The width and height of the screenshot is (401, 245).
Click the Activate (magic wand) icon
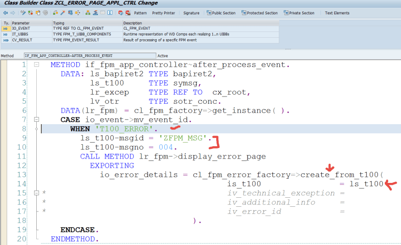point(63,13)
